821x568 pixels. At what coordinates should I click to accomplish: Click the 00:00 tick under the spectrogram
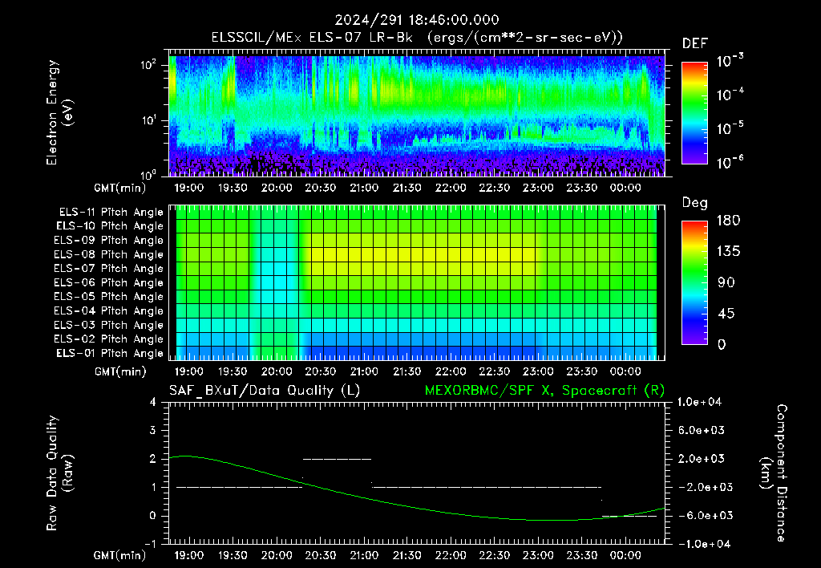[x=625, y=188]
